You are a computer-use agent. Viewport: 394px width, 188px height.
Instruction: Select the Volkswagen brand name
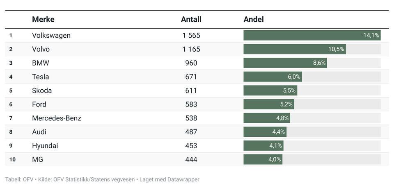pos(51,36)
